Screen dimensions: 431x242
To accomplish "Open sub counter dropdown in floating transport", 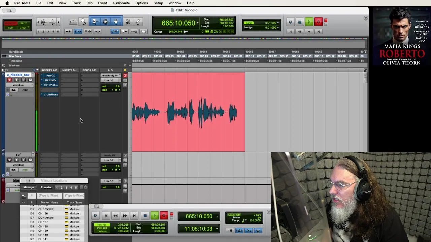I will tap(217, 229).
